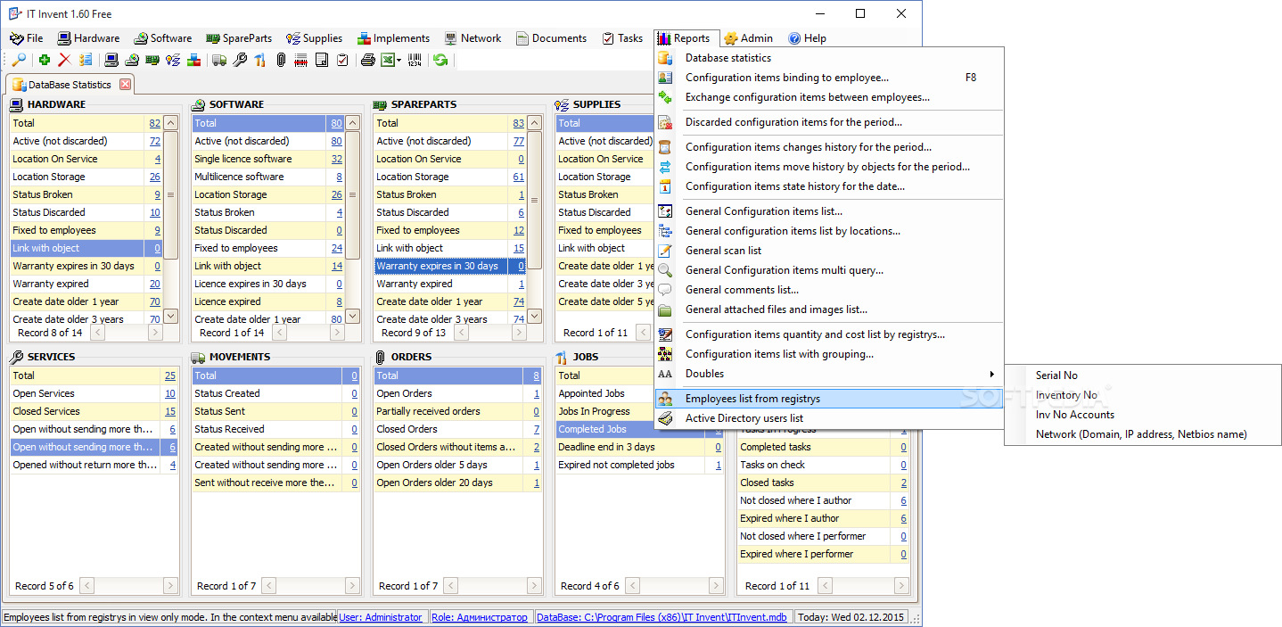This screenshot has width=1282, height=627.
Task: Close the DataBase Statistics tab
Action: pyautogui.click(x=125, y=85)
